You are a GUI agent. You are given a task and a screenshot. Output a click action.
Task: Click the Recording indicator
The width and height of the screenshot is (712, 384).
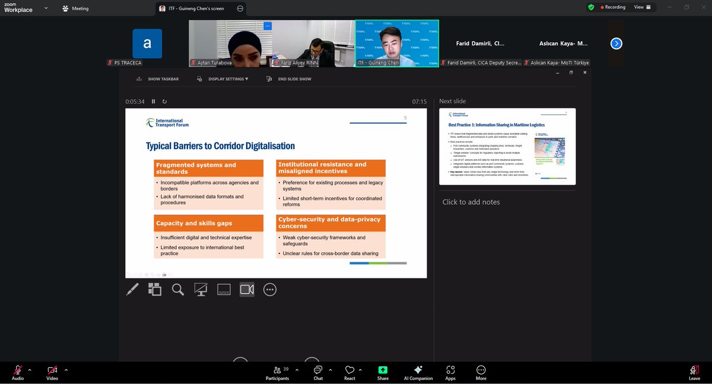coord(613,7)
